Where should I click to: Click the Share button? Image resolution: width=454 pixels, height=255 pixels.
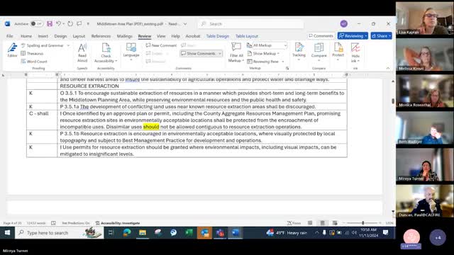(382, 36)
